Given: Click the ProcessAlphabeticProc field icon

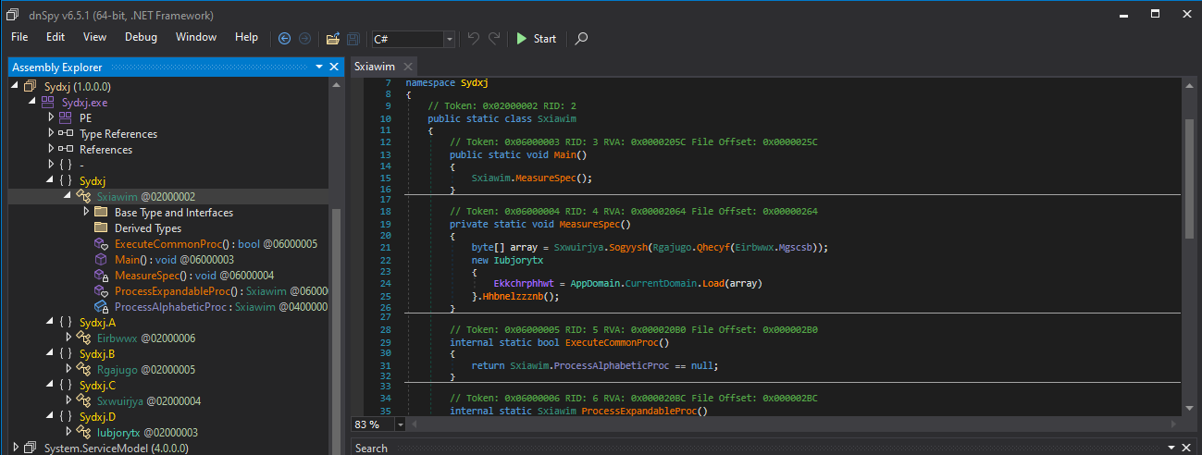Looking at the screenshot, I should tap(101, 306).
